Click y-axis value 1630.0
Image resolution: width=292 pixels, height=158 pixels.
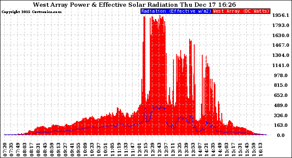(x=281, y=35)
